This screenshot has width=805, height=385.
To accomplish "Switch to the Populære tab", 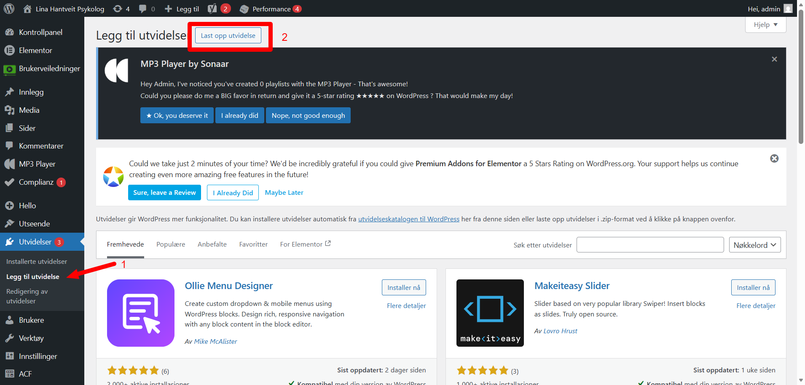I will coord(171,244).
